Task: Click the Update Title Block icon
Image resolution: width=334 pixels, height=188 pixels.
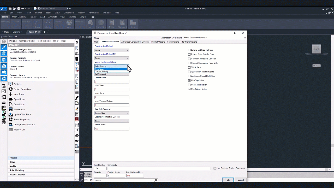Action: (11, 114)
